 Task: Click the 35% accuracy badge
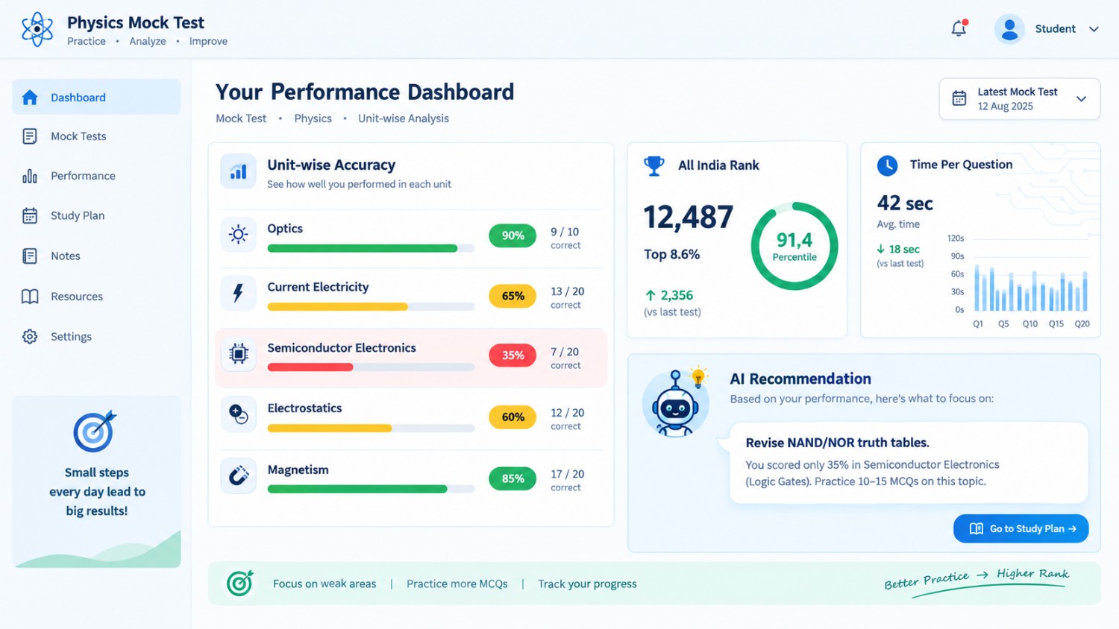coord(513,355)
